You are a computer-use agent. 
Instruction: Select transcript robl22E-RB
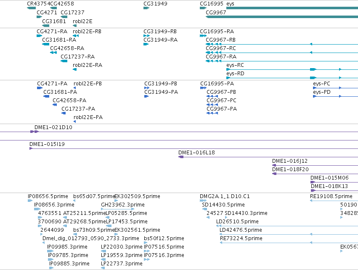click(x=87, y=32)
